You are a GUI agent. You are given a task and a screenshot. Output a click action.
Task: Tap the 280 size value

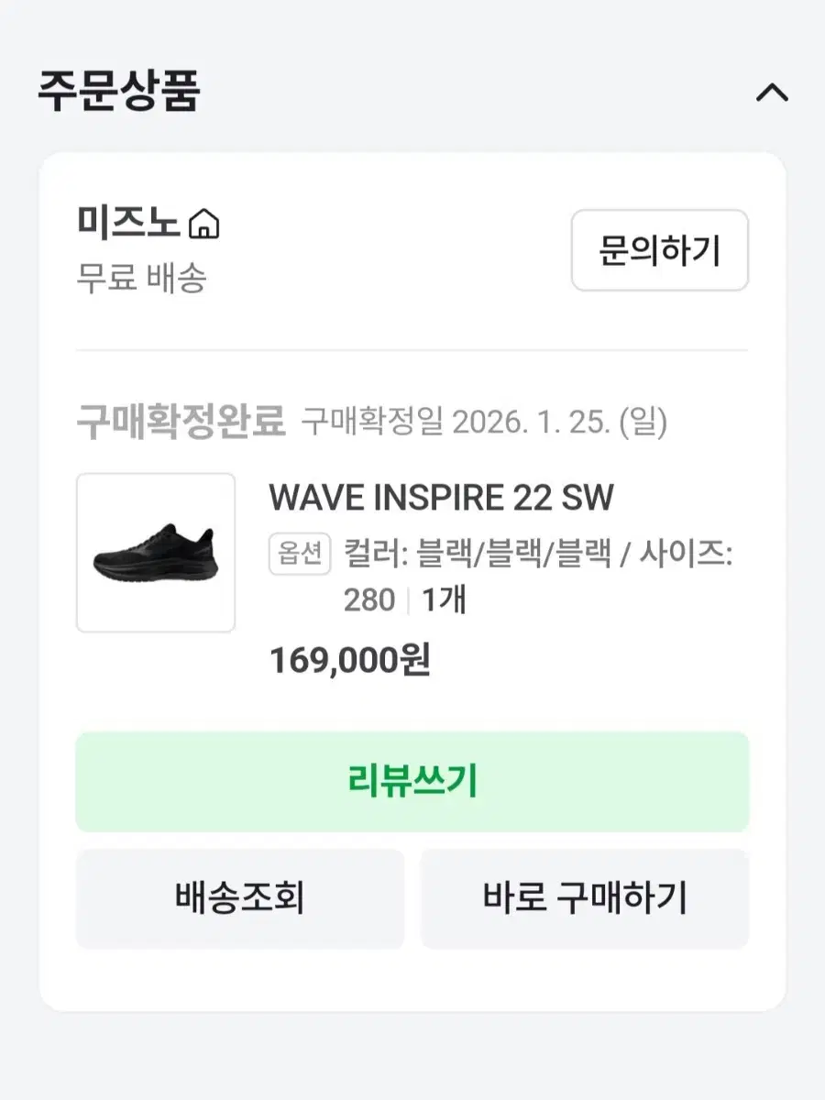pos(368,600)
